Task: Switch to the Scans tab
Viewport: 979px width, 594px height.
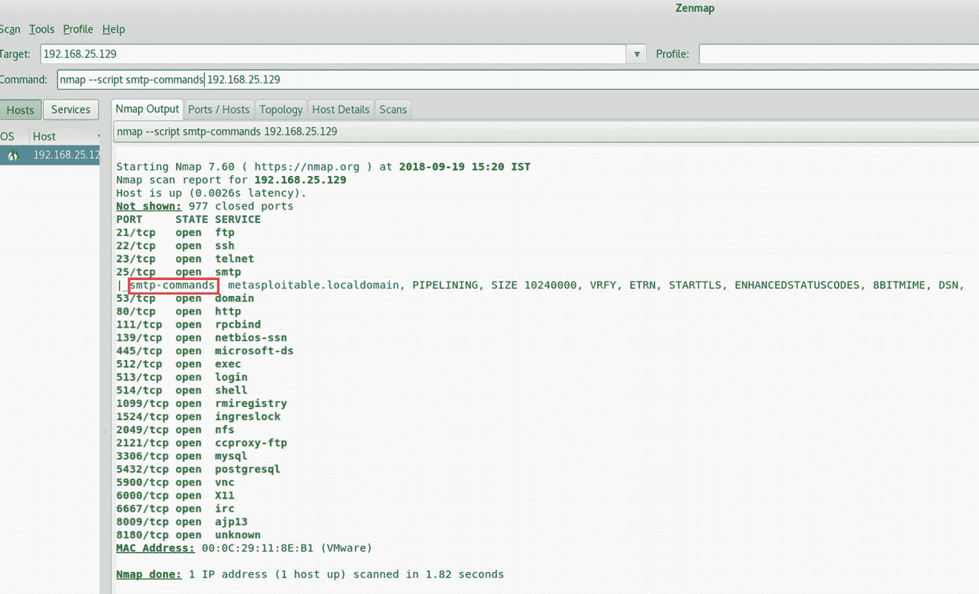Action: [x=393, y=109]
